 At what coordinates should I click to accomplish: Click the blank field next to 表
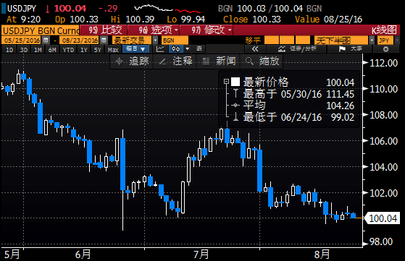click(225, 48)
